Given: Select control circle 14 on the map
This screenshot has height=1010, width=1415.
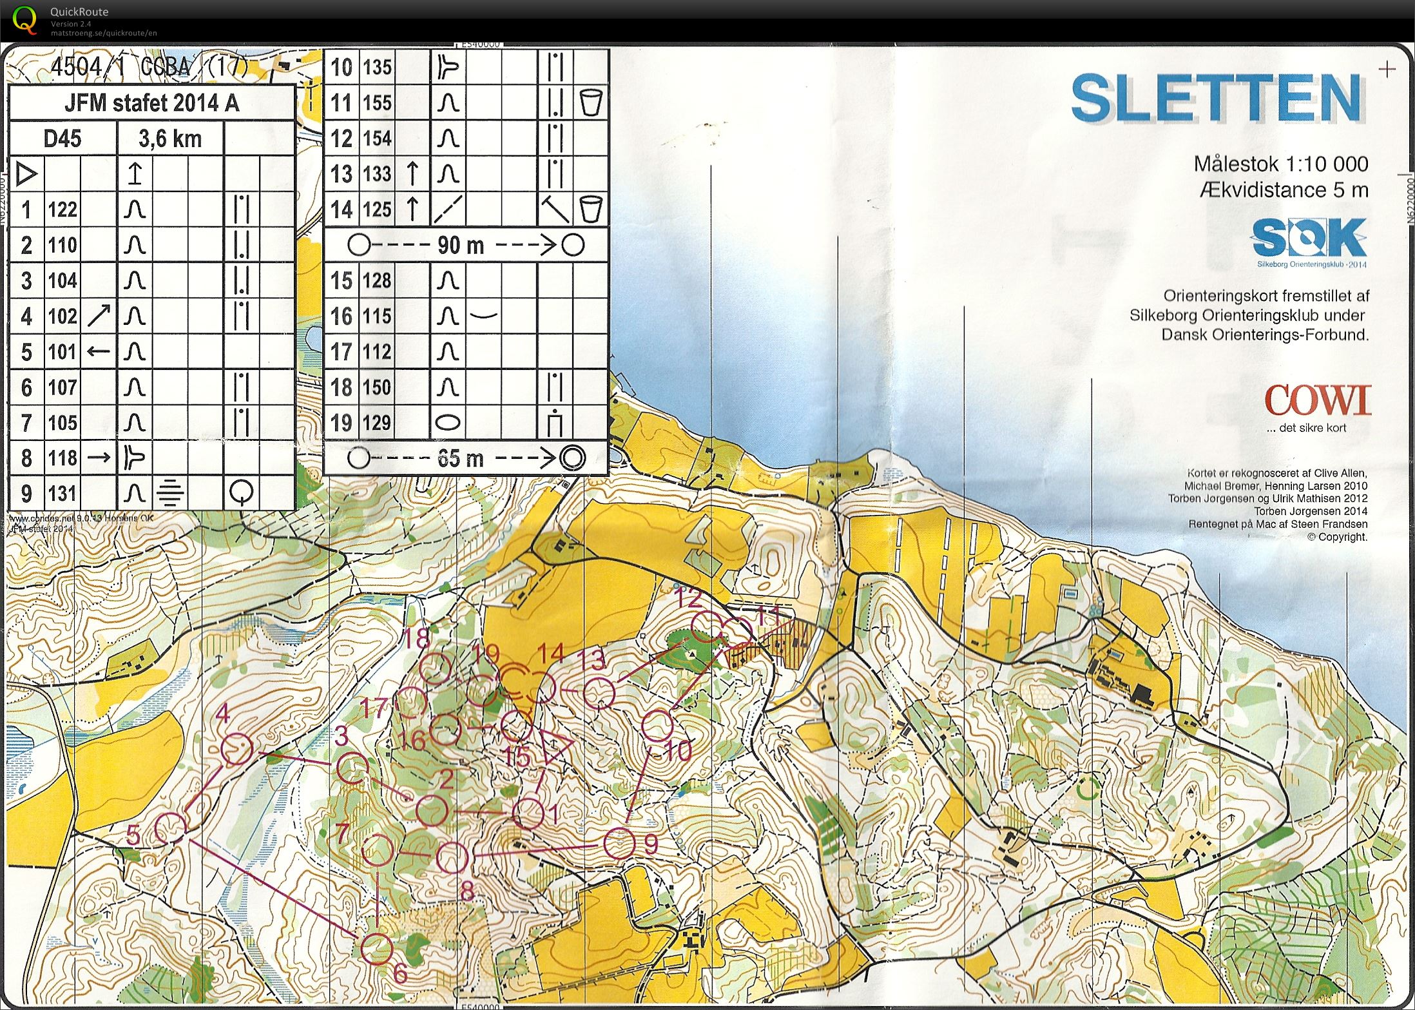Looking at the screenshot, I should click(541, 688).
